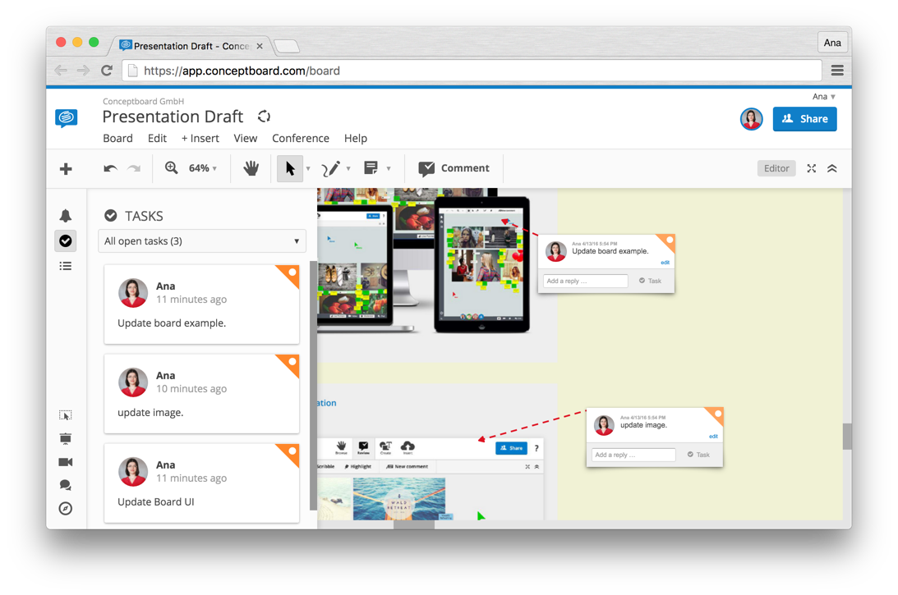The width and height of the screenshot is (898, 595).
Task: Redo the last action
Action: pos(134,168)
